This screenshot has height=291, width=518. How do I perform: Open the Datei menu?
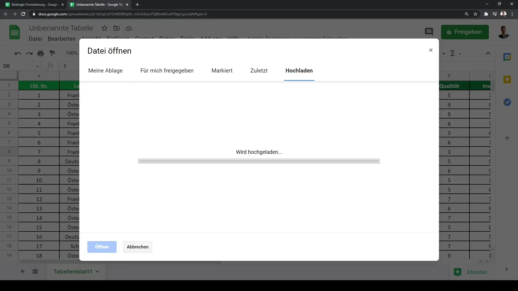35,39
